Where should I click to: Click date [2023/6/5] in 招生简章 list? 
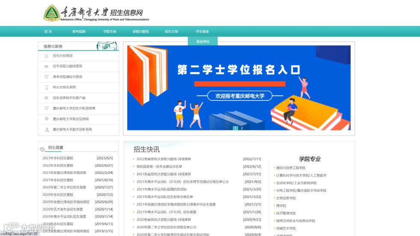click(105, 158)
